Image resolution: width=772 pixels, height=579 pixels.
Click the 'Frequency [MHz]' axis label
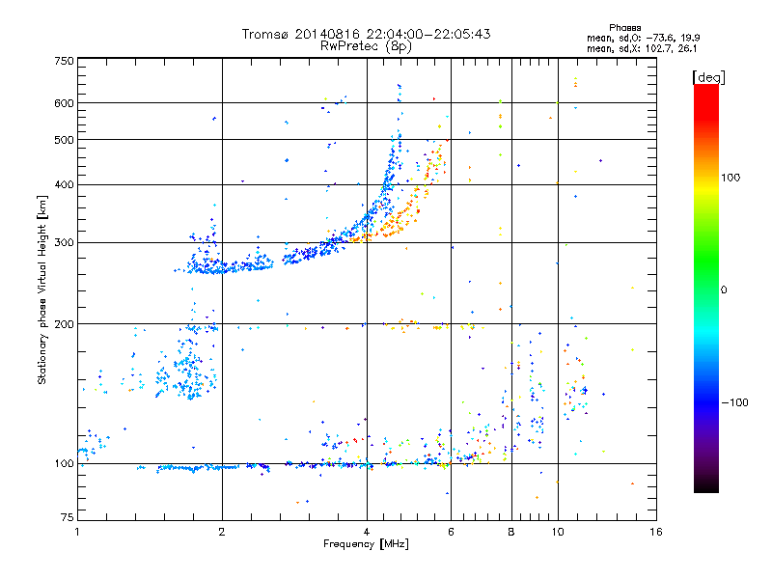coord(366,544)
